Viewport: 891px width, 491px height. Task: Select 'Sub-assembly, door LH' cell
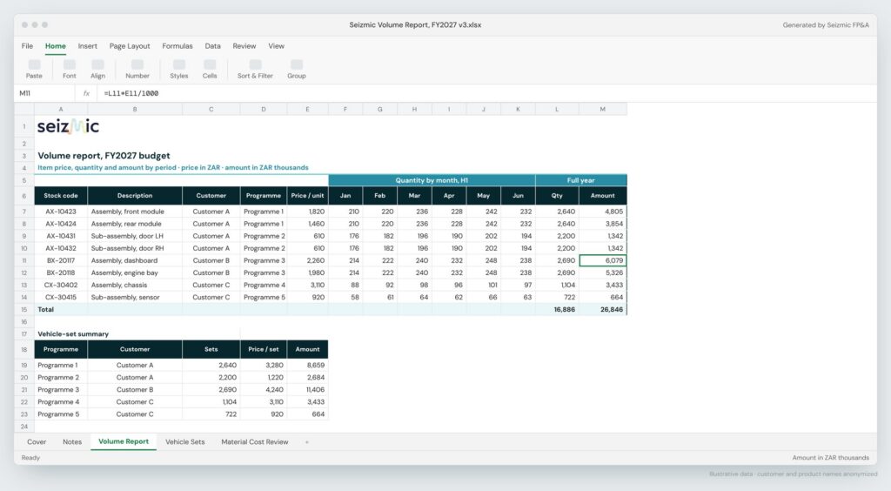click(x=135, y=236)
